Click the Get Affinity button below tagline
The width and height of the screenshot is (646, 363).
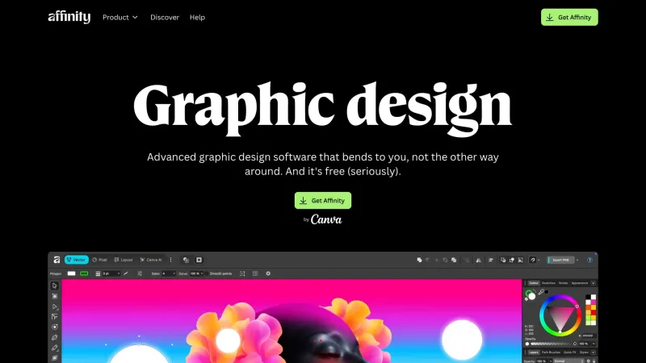(x=323, y=200)
